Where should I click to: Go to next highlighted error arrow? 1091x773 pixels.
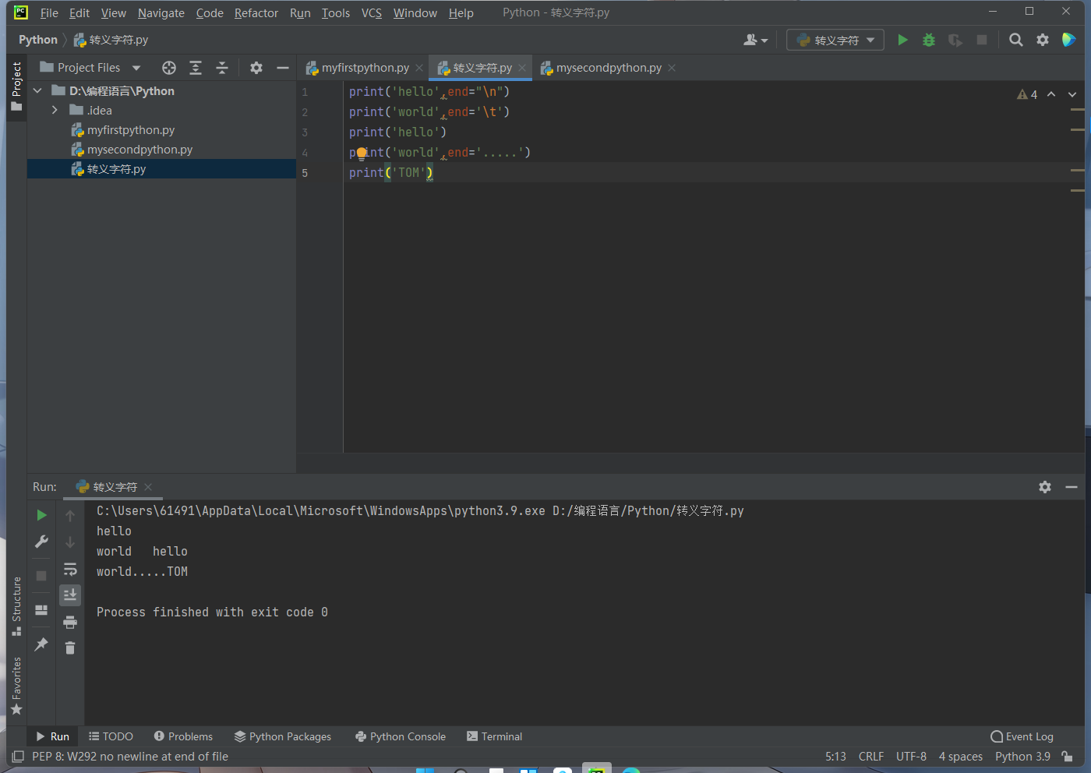click(1072, 94)
